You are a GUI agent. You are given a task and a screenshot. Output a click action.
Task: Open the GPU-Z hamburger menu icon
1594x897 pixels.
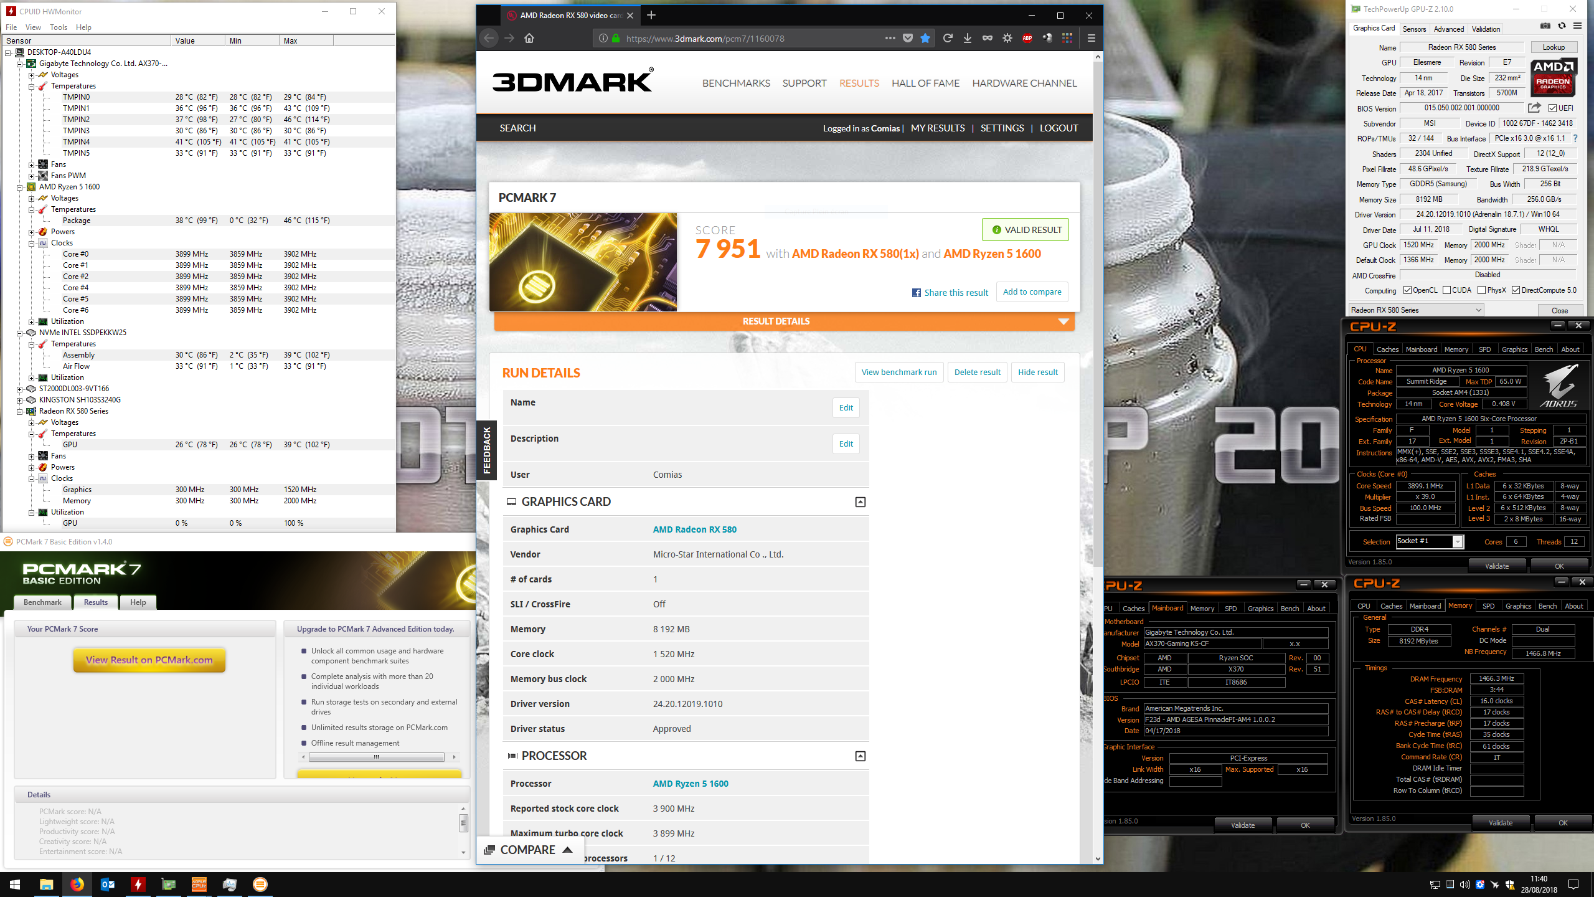coord(1577,26)
